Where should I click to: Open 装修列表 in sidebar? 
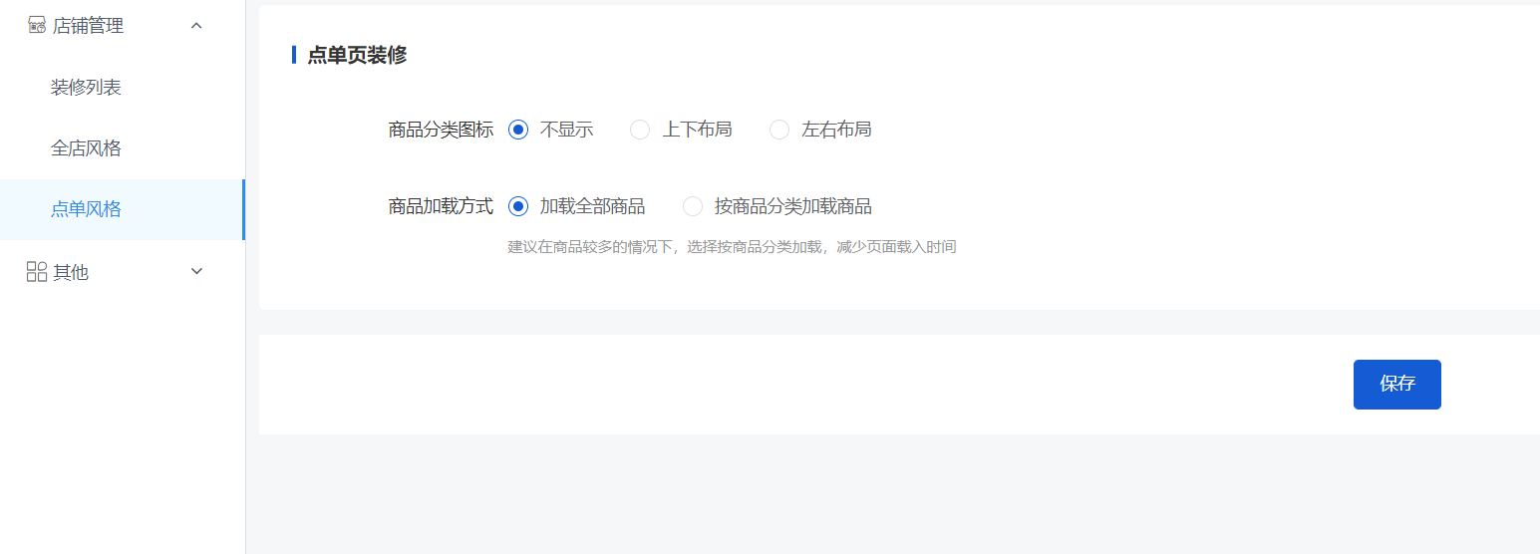click(x=86, y=88)
